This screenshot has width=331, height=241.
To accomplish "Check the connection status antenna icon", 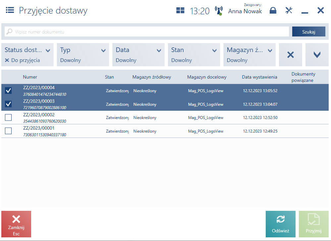I will 219,11.
